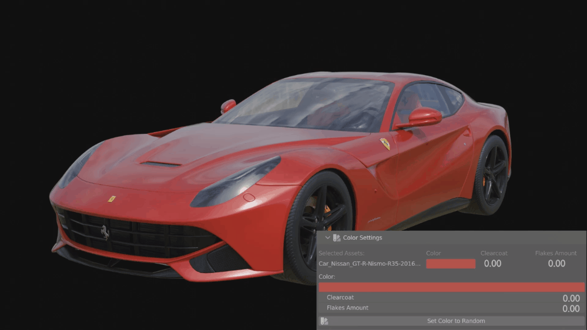Viewport: 587px width, 330px height.
Task: Click the icon on Set Color to Random button
Action: (324, 321)
